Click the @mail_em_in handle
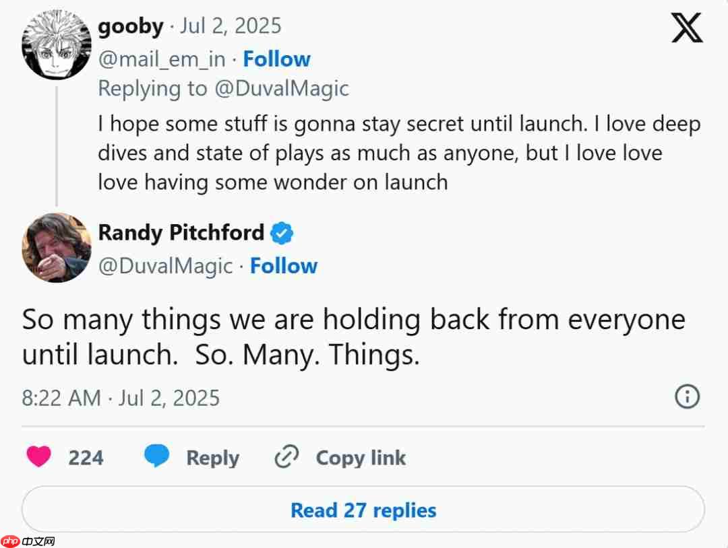 pyautogui.click(x=162, y=60)
